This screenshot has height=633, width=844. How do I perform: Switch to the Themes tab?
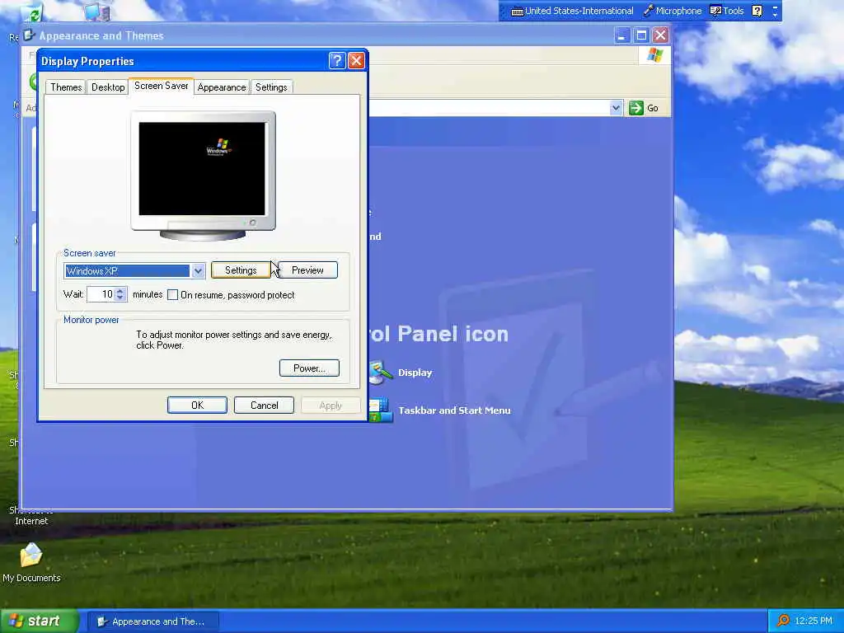click(66, 87)
